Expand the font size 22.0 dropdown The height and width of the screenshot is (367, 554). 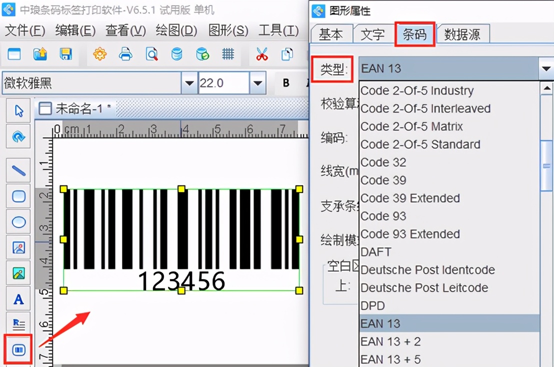tap(258, 82)
